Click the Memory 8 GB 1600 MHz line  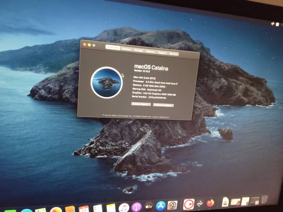149,86
